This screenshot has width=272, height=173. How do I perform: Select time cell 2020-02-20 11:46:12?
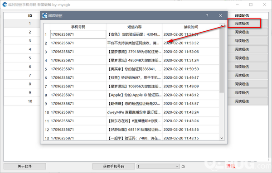click(x=191, y=95)
